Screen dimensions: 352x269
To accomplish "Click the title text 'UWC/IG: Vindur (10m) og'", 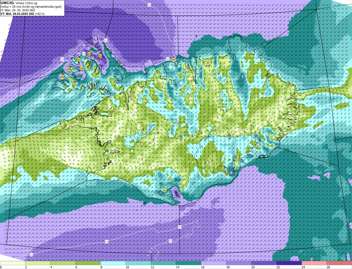I will point(19,3).
